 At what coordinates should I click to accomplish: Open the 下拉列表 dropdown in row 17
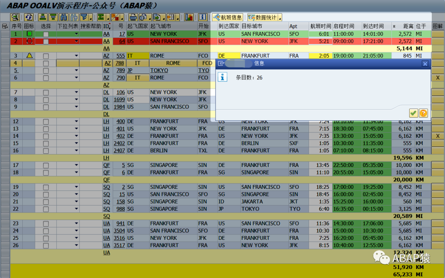(x=76, y=165)
